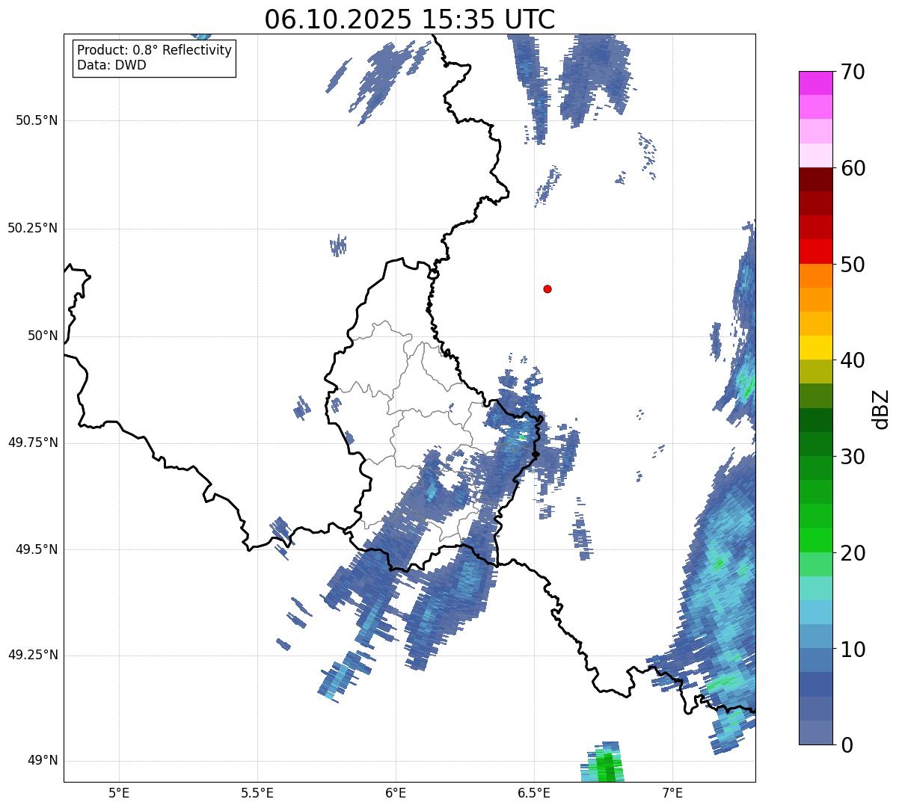Pick the dark maroon swatch just below 60 dBZ
899x808 pixels.
coord(815,179)
